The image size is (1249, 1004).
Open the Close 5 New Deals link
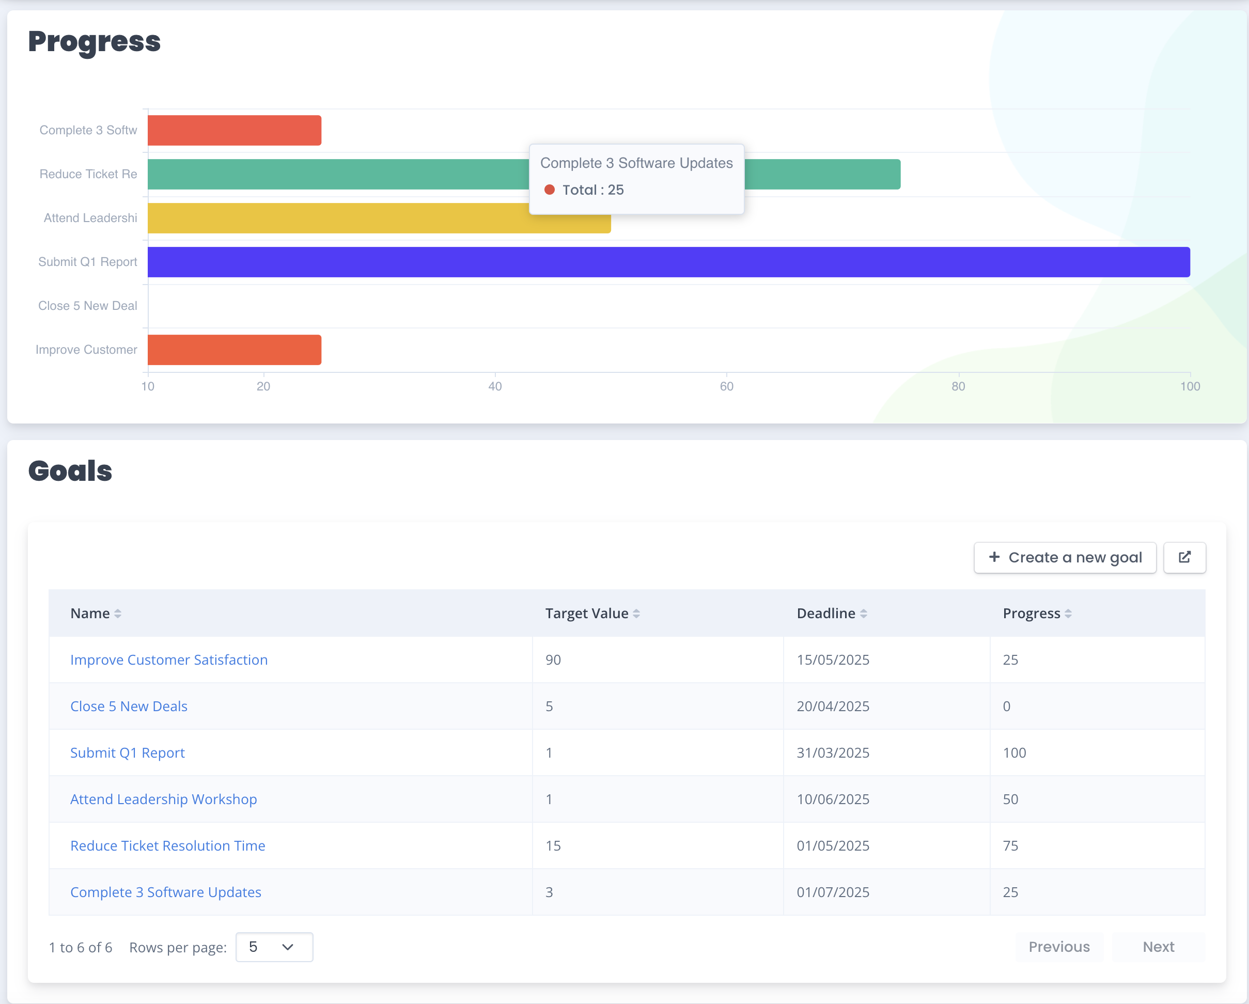point(129,706)
